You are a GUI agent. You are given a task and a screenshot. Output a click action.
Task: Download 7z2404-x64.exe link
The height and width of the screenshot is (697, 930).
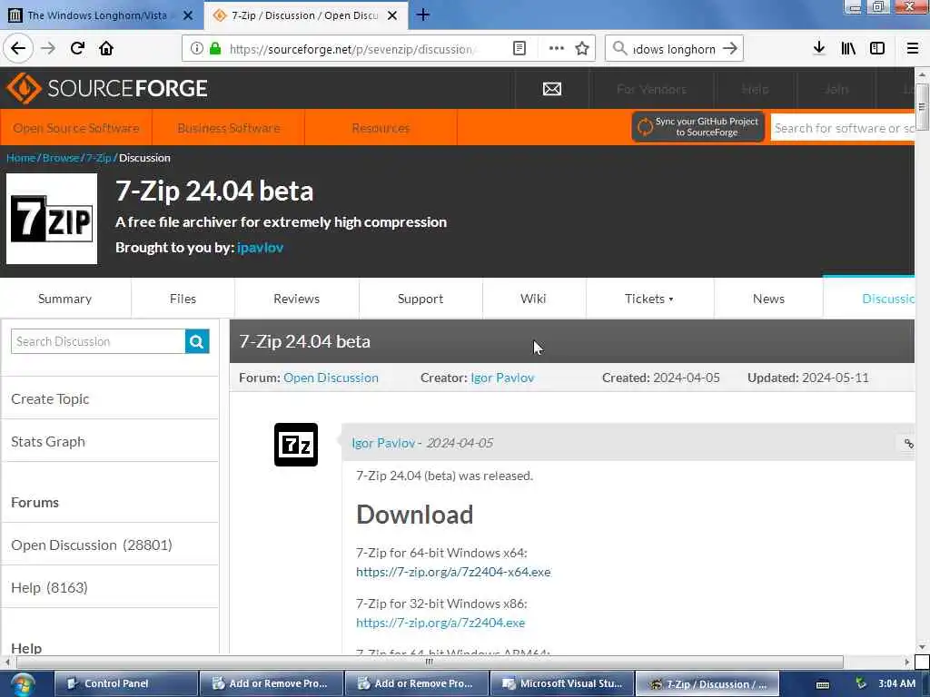pos(453,572)
